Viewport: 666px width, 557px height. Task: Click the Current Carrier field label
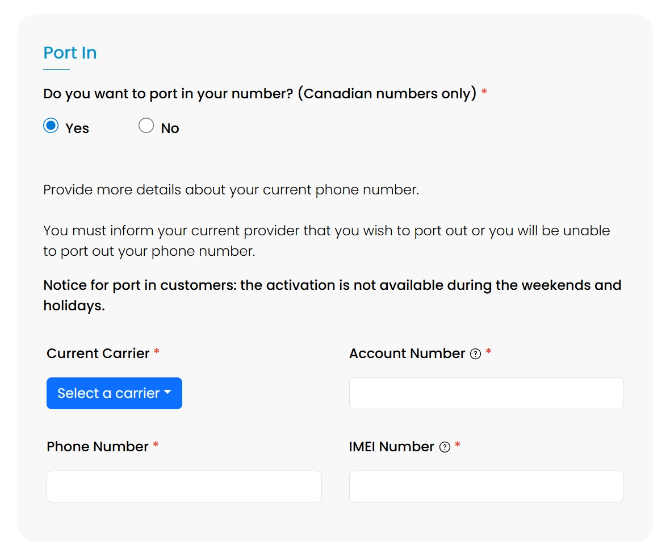point(98,354)
